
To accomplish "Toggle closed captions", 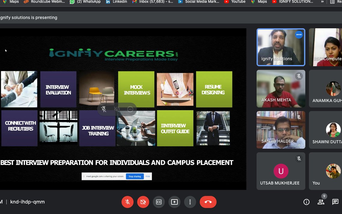I will [x=159, y=202].
